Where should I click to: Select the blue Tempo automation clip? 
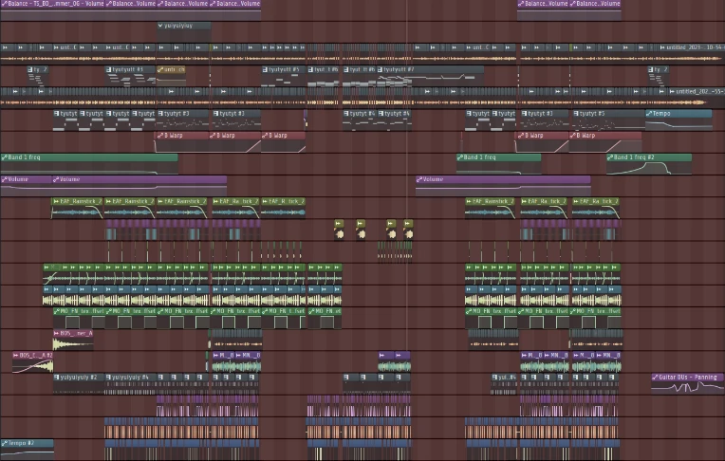tap(679, 120)
